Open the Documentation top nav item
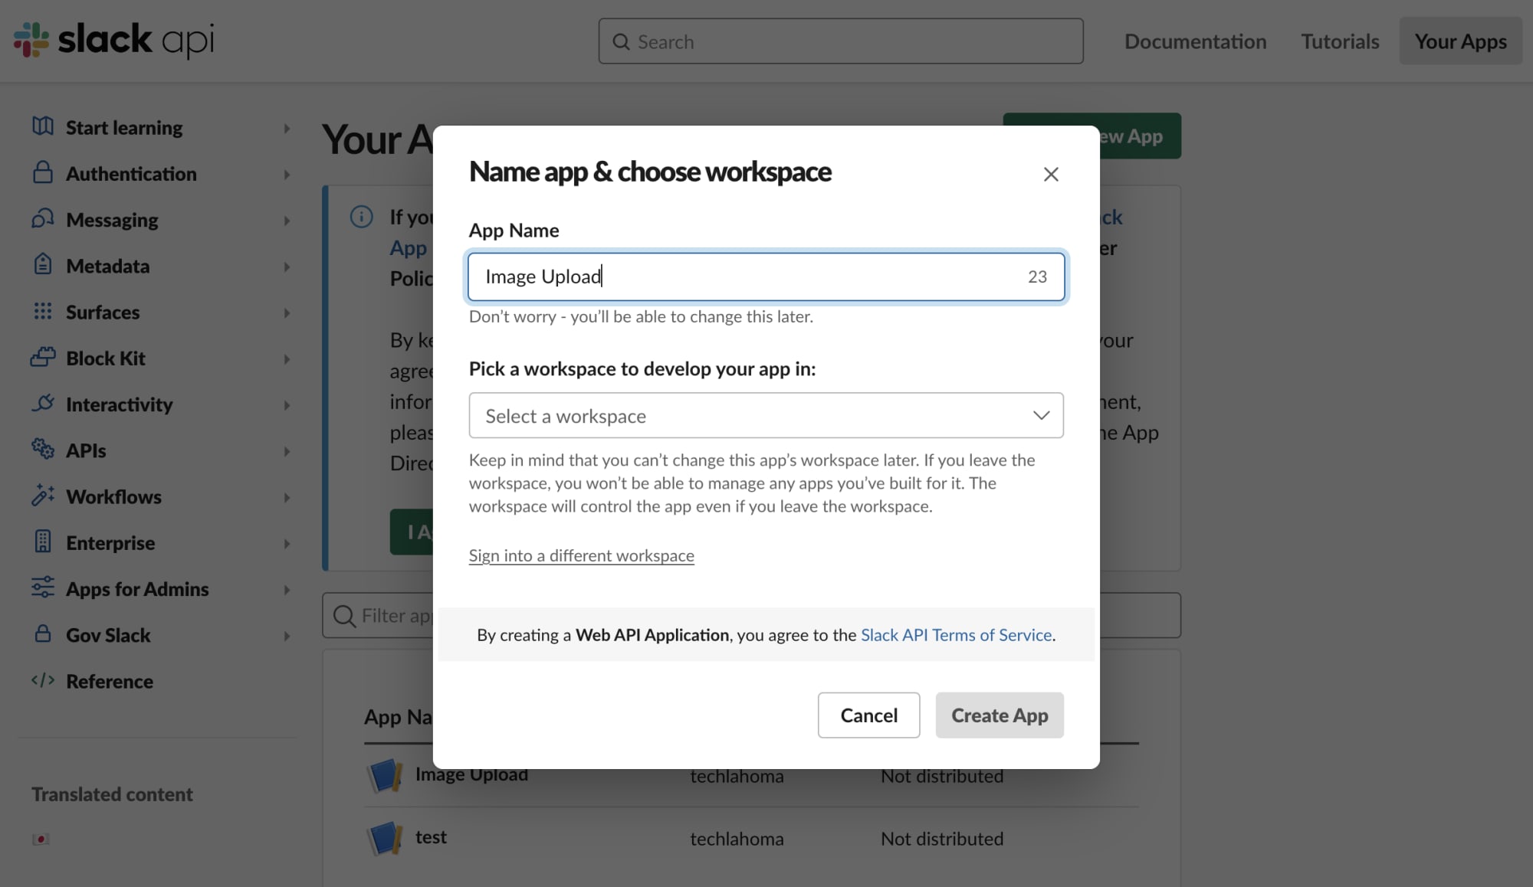The width and height of the screenshot is (1533, 887). [x=1195, y=41]
